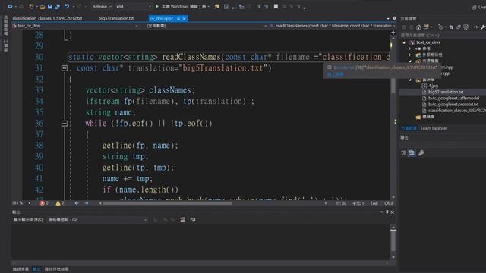486x273 pixels.
Task: Collapse the function outline at line 31
Action: [x=65, y=68]
